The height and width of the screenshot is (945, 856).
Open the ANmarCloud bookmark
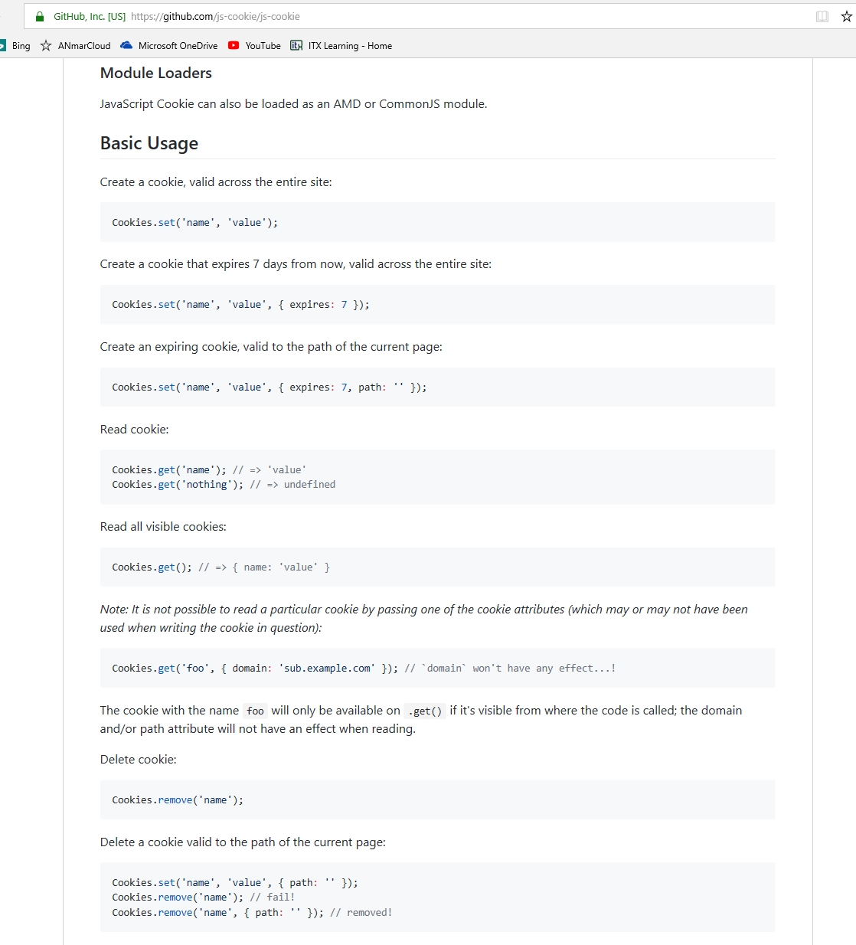click(83, 45)
